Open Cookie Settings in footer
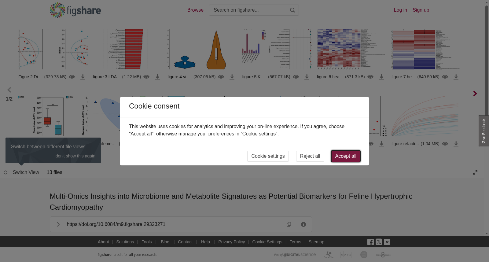 (x=267, y=242)
